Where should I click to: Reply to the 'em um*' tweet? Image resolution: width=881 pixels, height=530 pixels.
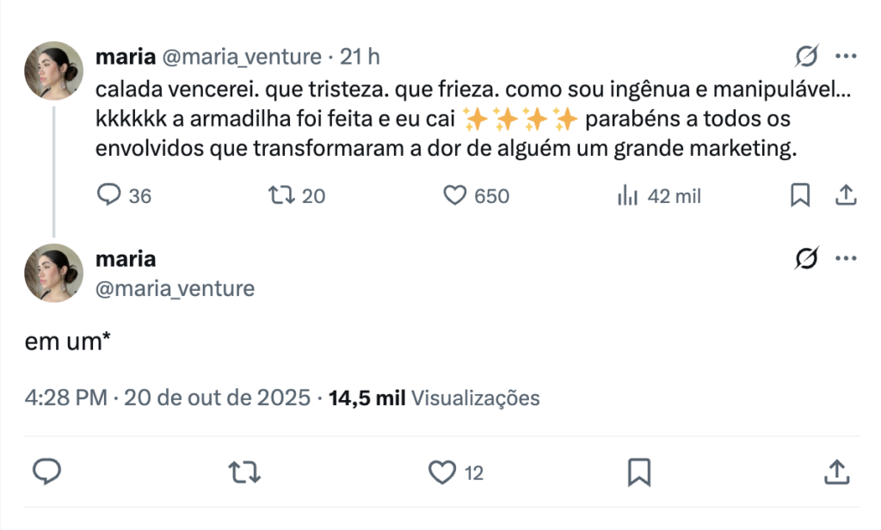click(46, 471)
